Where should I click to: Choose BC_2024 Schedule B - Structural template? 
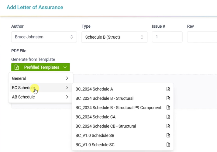[105, 98]
